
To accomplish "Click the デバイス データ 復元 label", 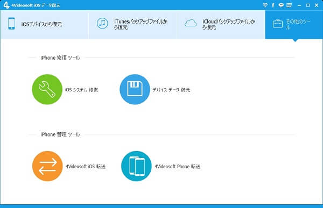I will tap(171, 90).
